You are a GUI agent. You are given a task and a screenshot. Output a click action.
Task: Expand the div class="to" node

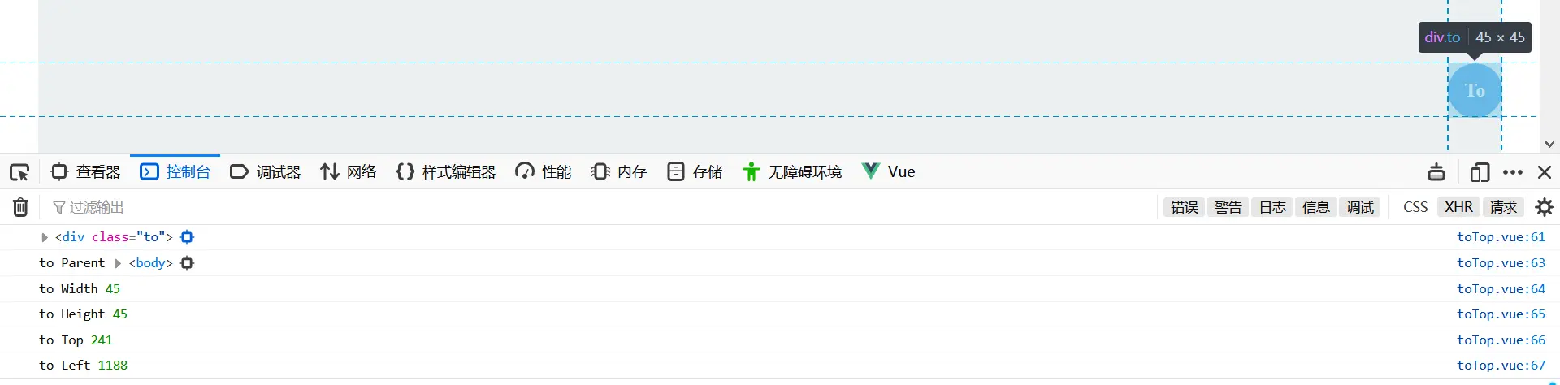tap(45, 237)
